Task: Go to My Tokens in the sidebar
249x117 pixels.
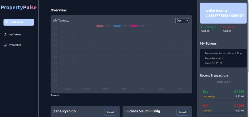Action: pyautogui.click(x=15, y=34)
